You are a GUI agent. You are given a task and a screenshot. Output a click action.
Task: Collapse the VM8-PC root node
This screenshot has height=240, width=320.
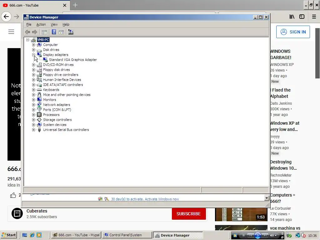click(27, 40)
